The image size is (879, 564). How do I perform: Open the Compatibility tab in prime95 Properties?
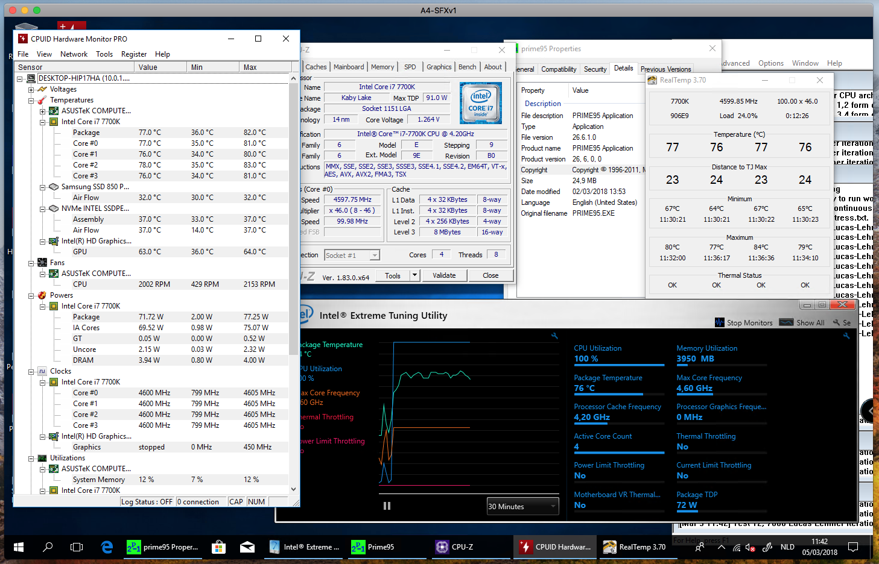point(558,69)
